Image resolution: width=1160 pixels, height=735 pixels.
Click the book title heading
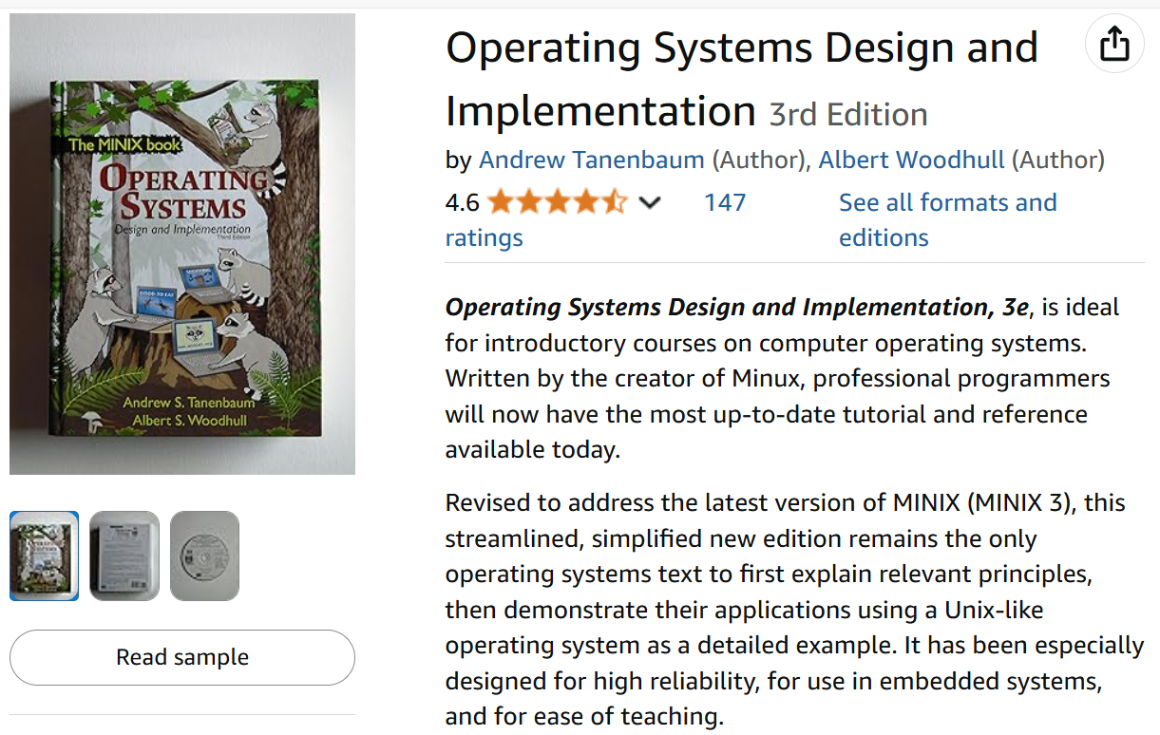coord(741,79)
